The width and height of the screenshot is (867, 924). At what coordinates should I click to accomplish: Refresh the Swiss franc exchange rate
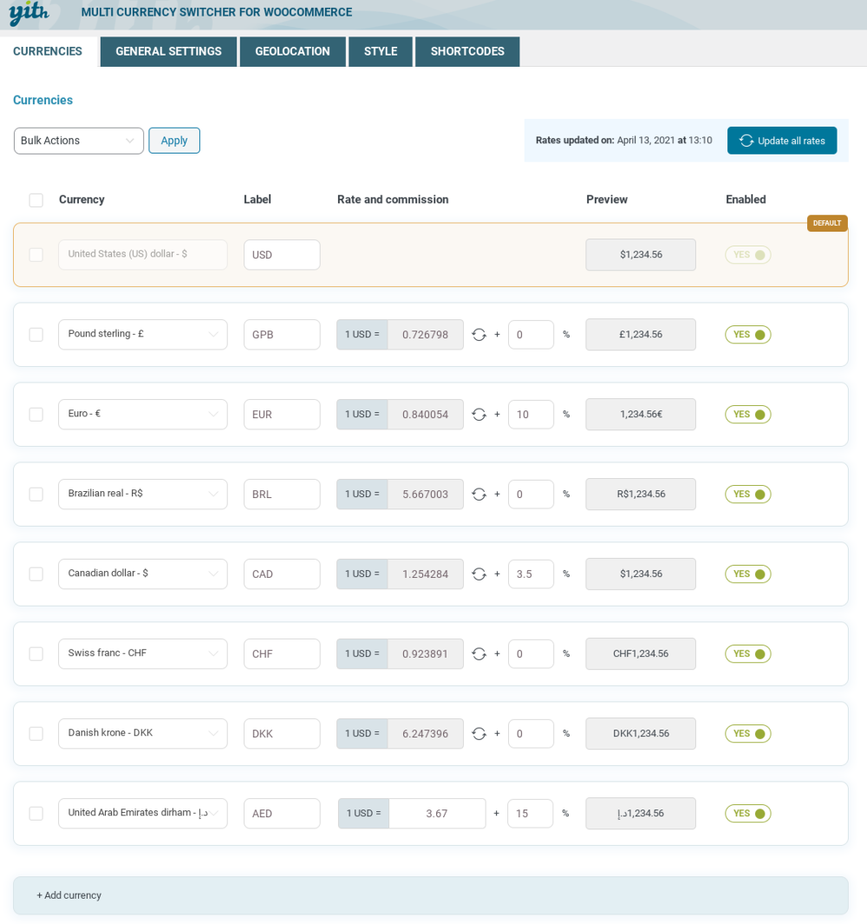coord(479,654)
